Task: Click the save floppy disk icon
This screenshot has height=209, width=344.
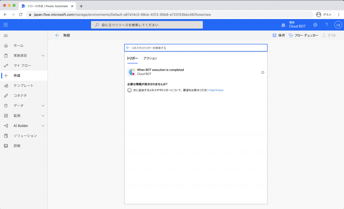Action: point(274,35)
